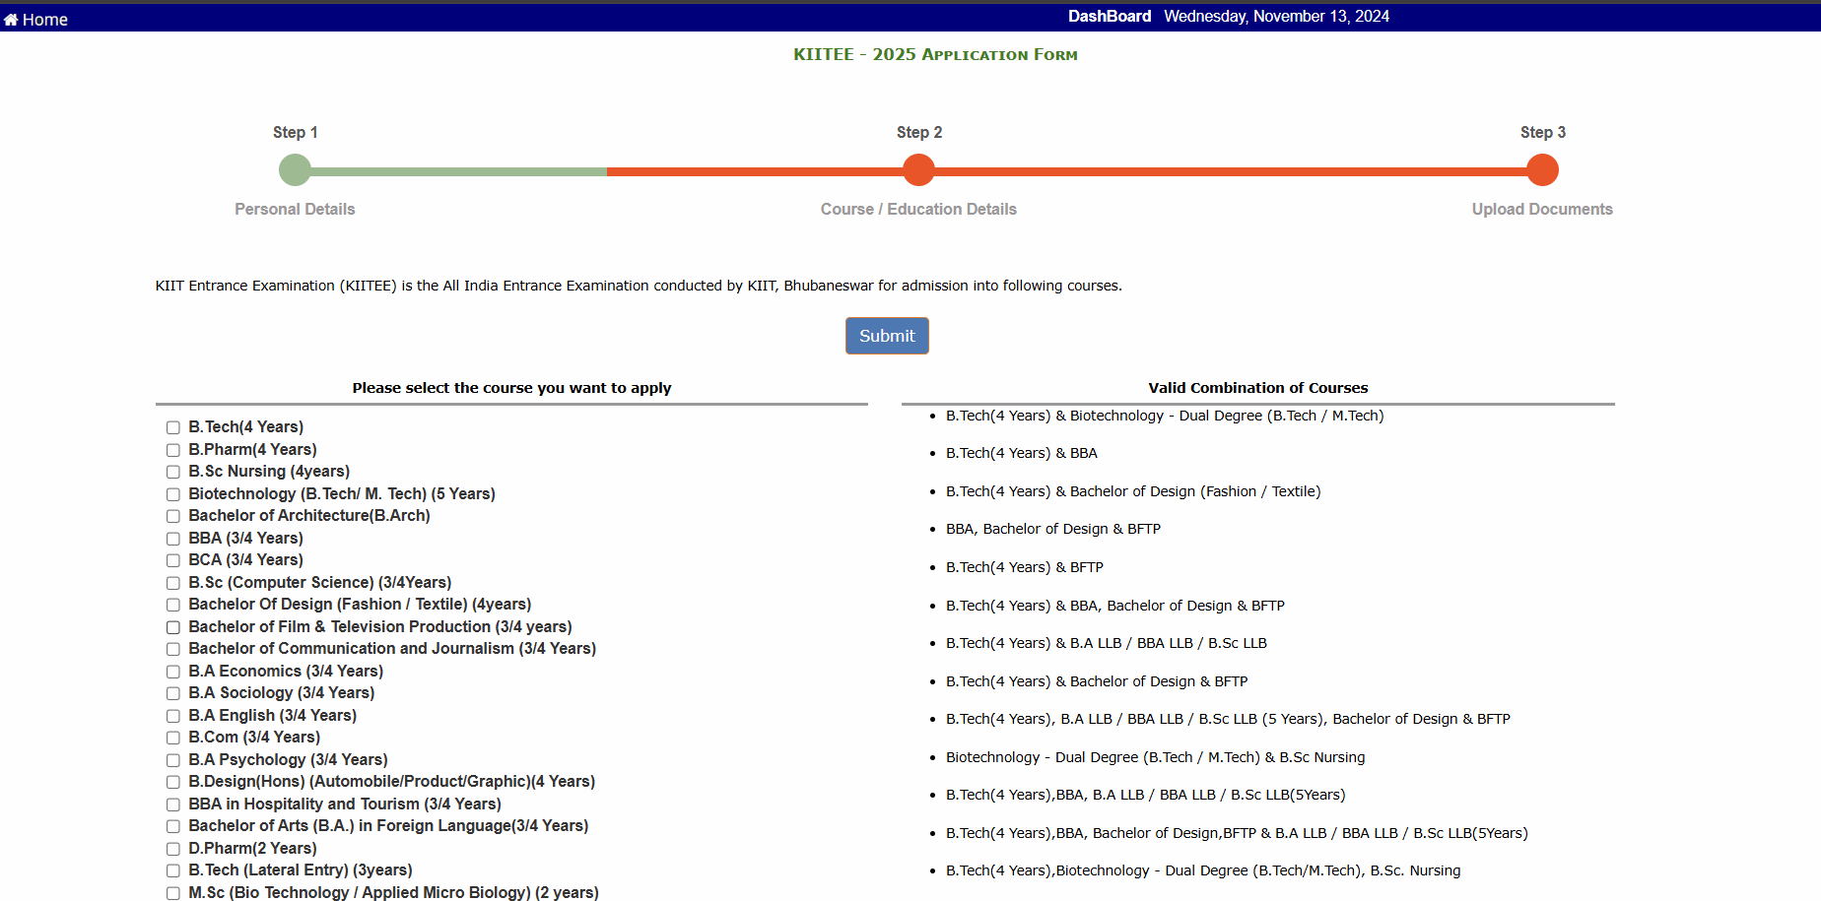Viewport: 1821px width, 901px height.
Task: Check Biotechnology (B.Tech/M.Tech) (5 Years)
Action: [173, 494]
